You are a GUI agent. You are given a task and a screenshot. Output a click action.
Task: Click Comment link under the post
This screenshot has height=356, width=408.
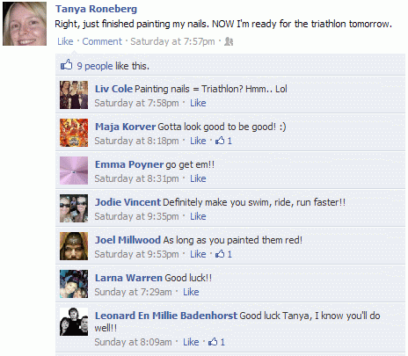[102, 41]
